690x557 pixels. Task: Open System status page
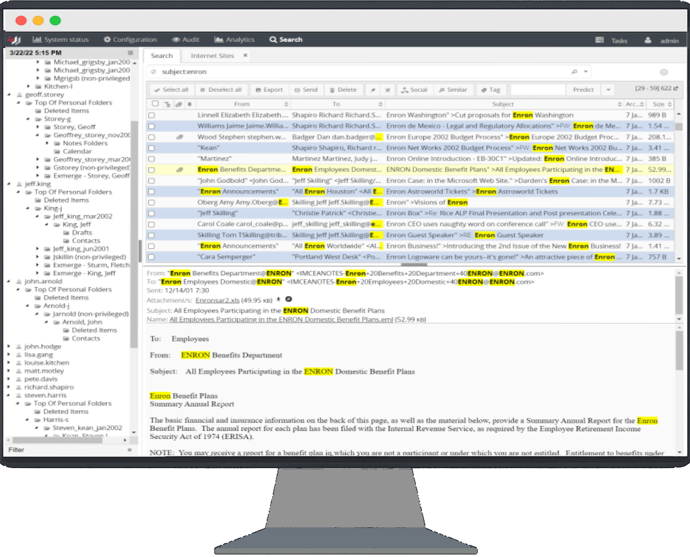tap(61, 40)
